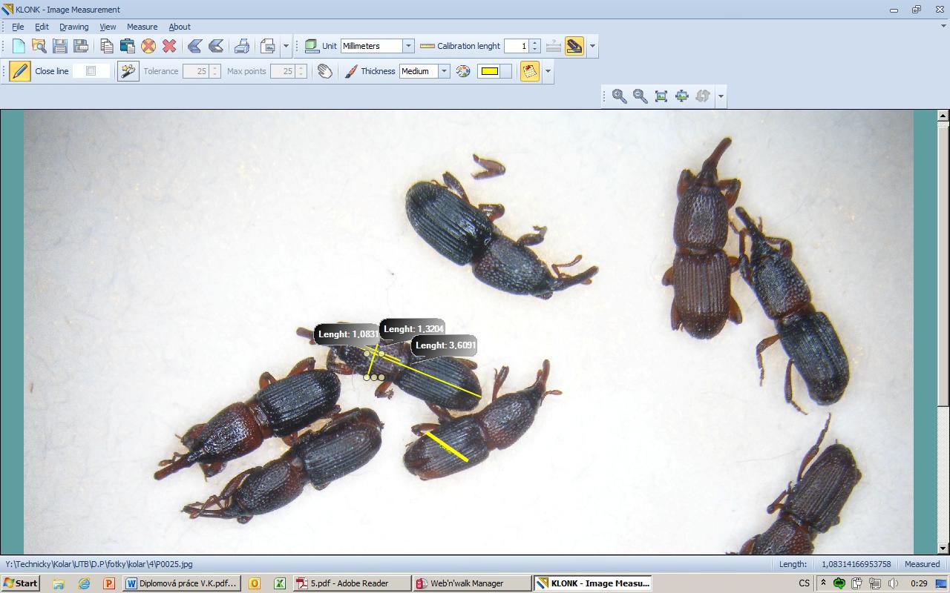Select the 'Lenght: 1,3204' measurement label
This screenshot has height=593, width=950.
[413, 328]
